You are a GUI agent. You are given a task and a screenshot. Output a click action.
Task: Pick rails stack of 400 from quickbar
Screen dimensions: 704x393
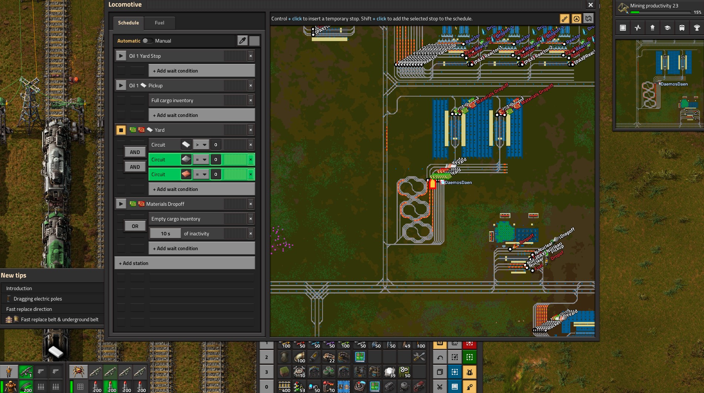pyautogui.click(x=284, y=386)
